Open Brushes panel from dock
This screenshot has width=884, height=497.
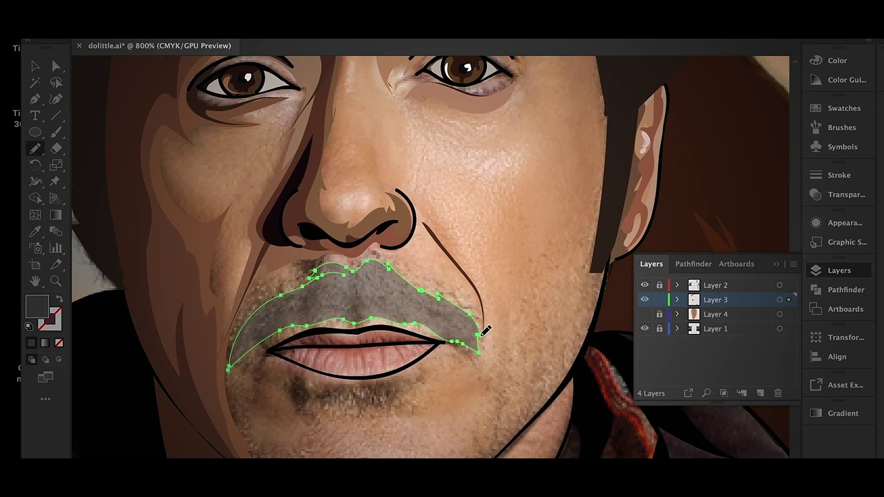tap(838, 128)
